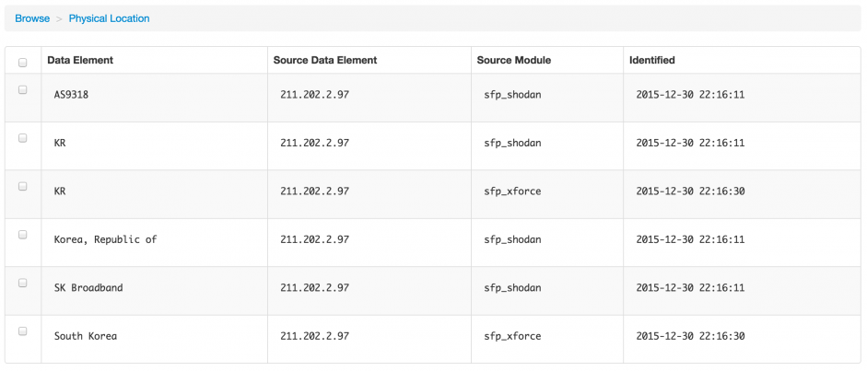Viewport: 867px width, 371px height.
Task: Sort by the Data Element column header
Action: point(80,61)
